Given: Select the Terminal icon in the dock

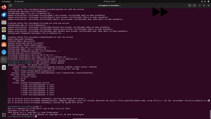Looking at the screenshot, I should (x=4, y=59).
